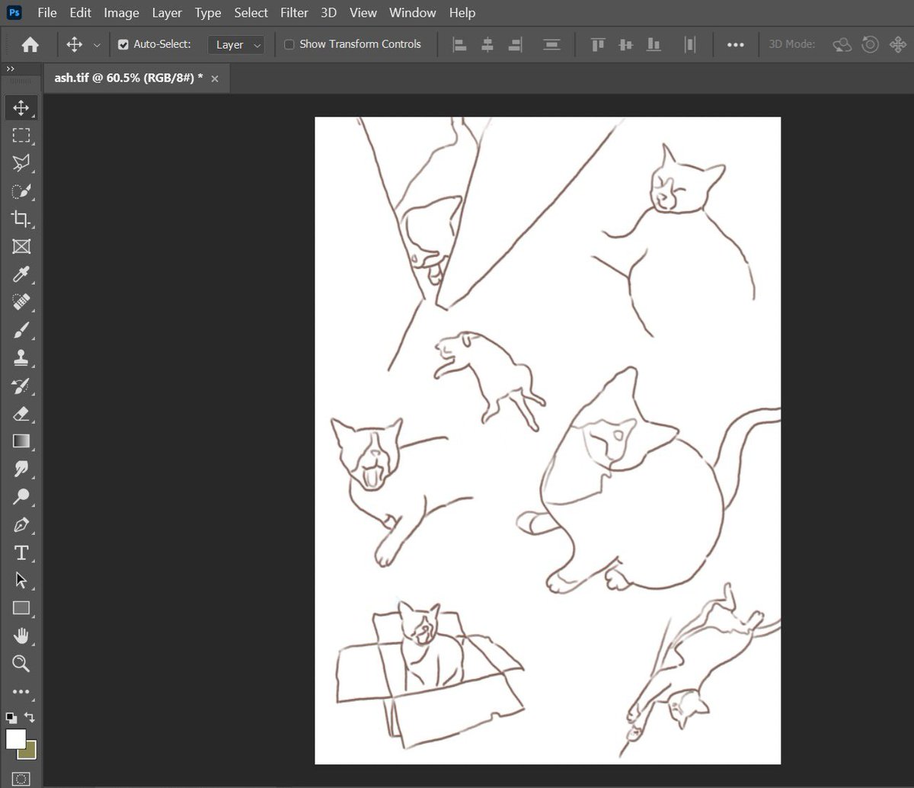Image resolution: width=914 pixels, height=788 pixels.
Task: Open the extra options ellipsis menu
Action: point(735,44)
